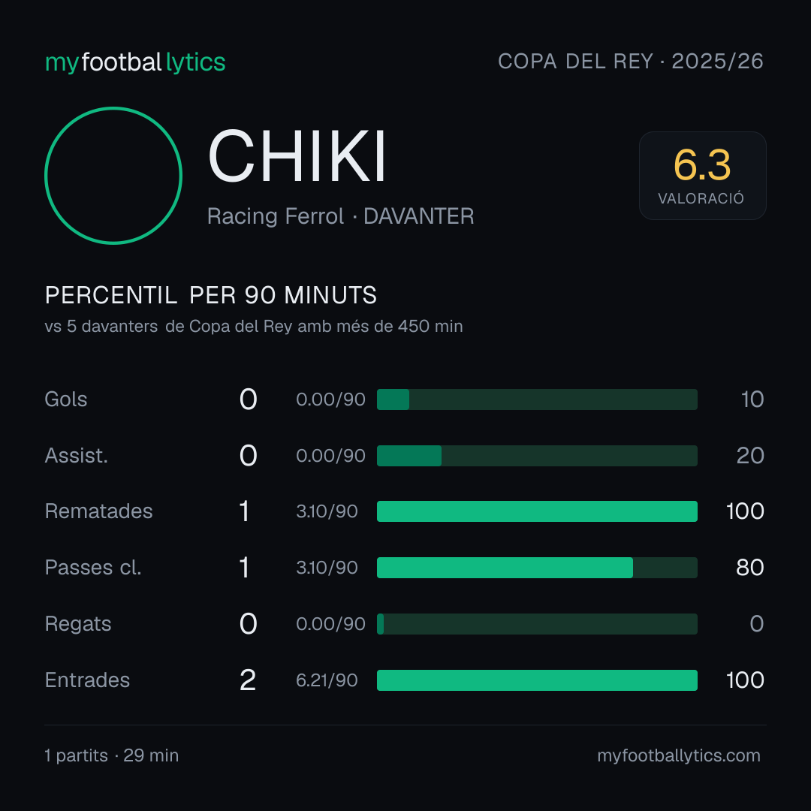Click the Percentil per 90 minuts heading

210,295
